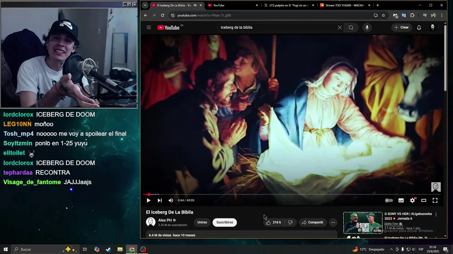Screen dimensions: 453x254
Task: Click the site info icon in the address bar
Action: click(x=173, y=15)
